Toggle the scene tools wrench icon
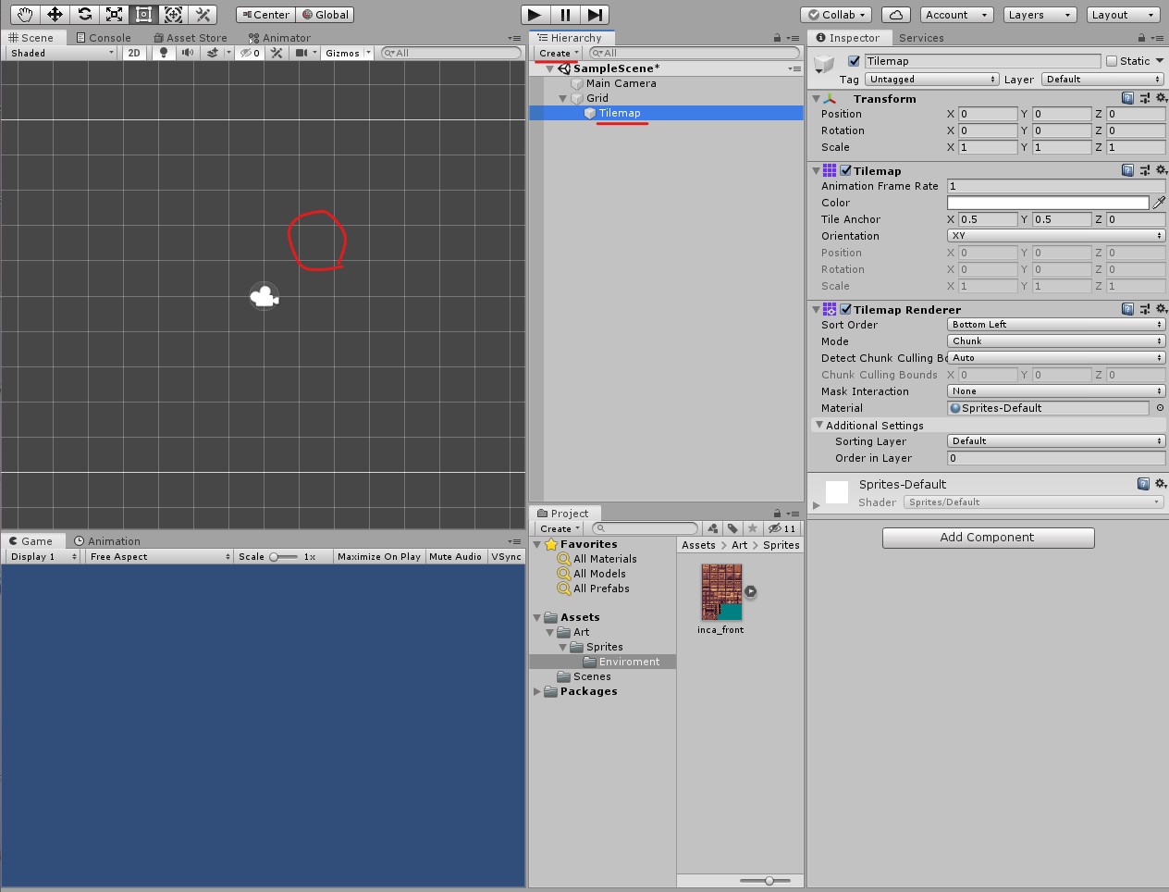 pos(276,53)
